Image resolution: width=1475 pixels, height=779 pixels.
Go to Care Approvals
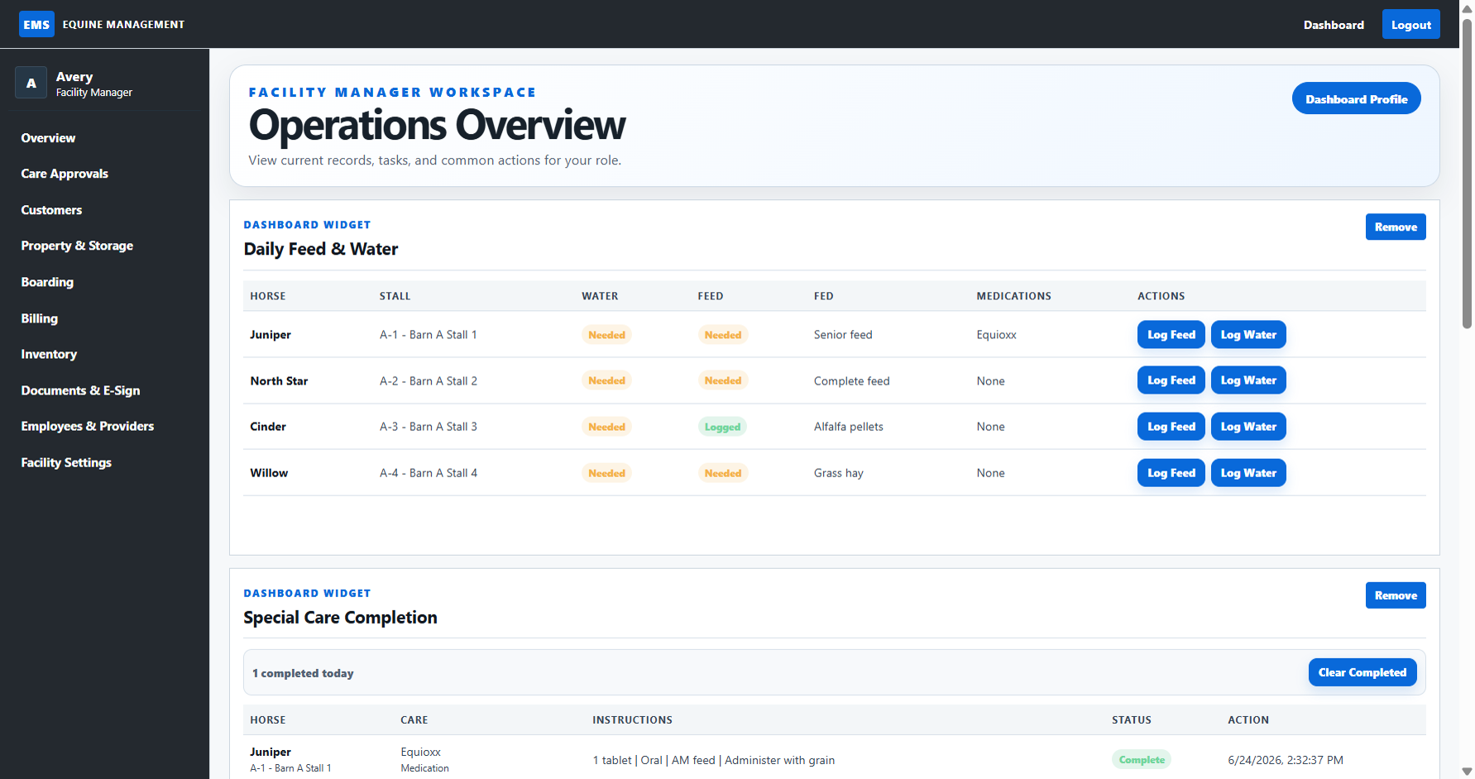pos(65,174)
